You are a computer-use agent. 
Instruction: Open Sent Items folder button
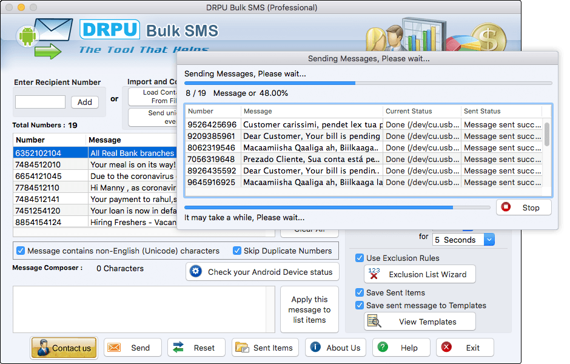point(265,348)
